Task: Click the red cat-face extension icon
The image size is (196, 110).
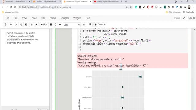Action: click(x=152, y=7)
